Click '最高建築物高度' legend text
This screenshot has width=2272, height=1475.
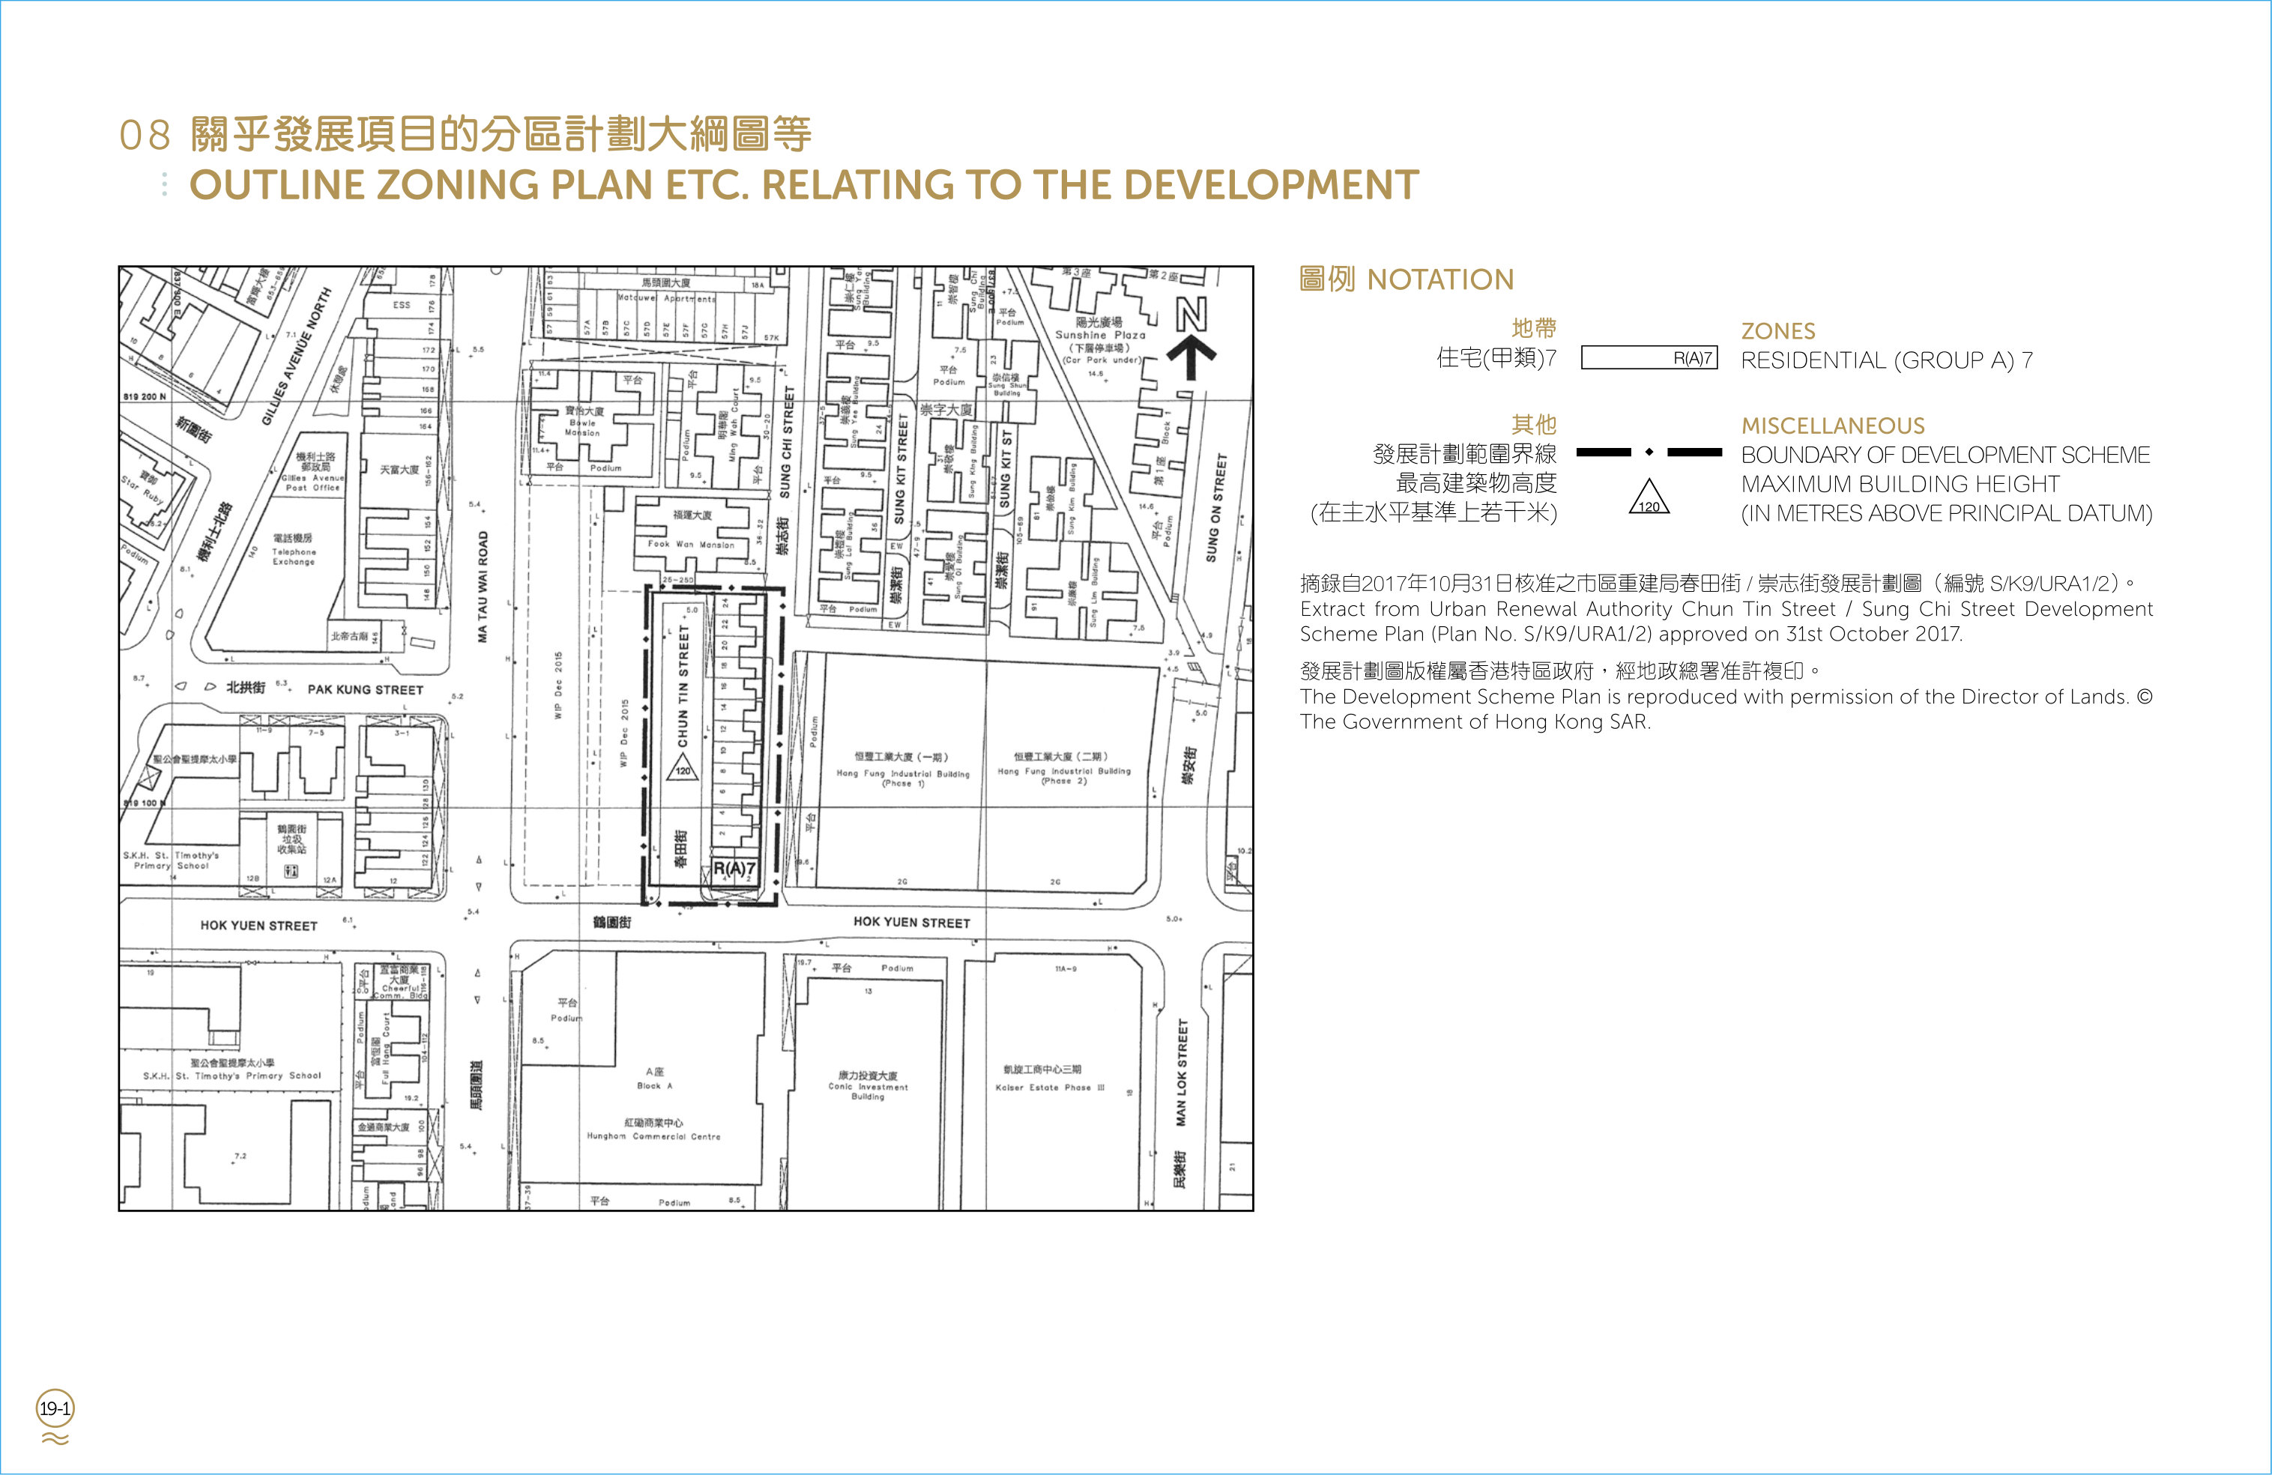click(1476, 484)
